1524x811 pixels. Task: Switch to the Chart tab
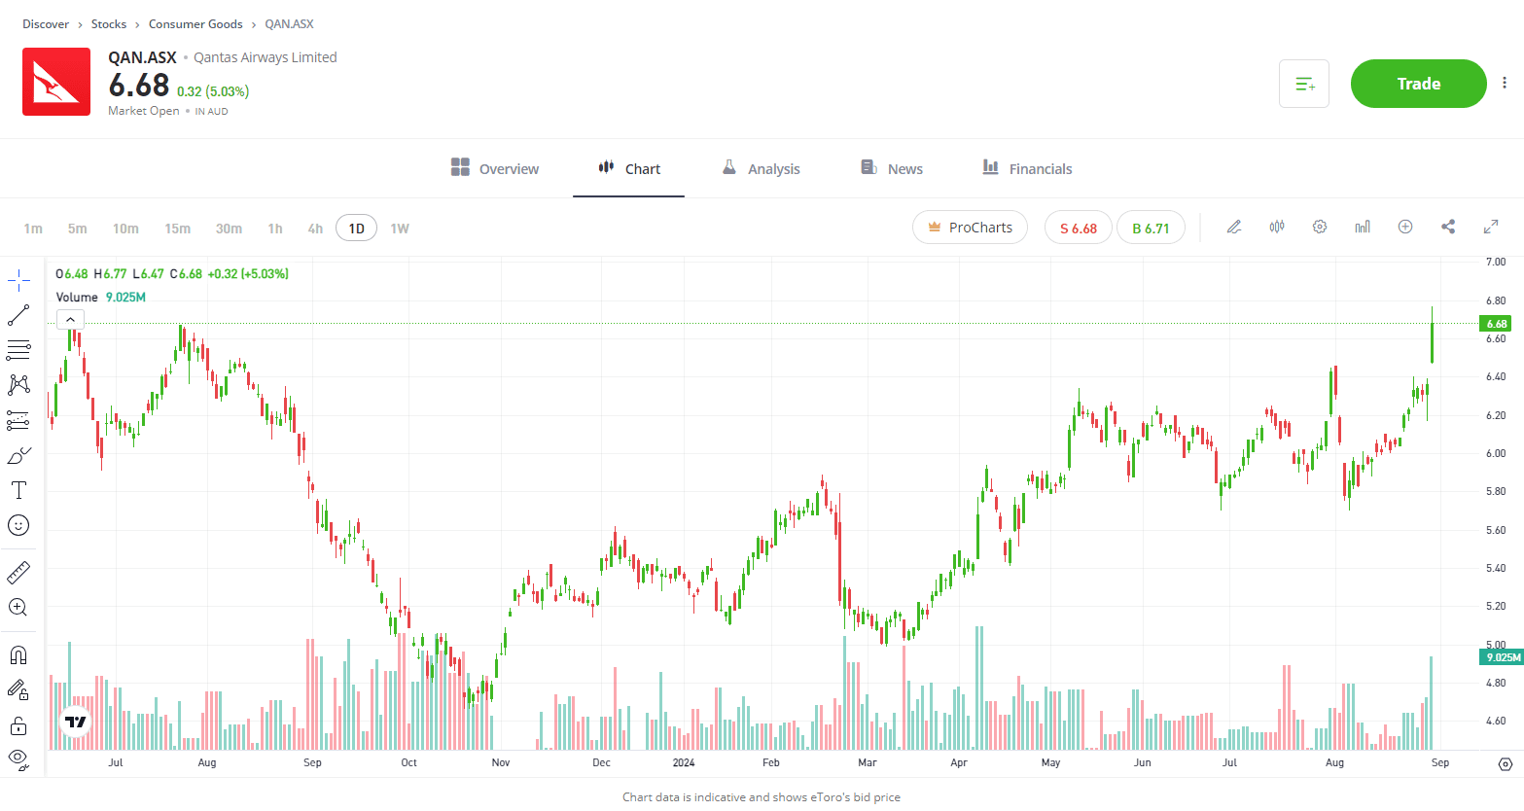point(628,168)
